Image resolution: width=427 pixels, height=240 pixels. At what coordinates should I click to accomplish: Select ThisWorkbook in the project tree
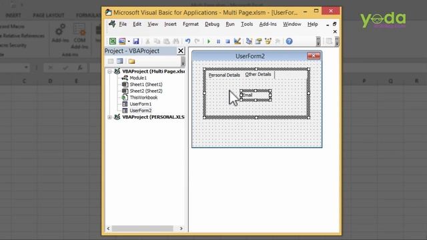[x=143, y=97]
